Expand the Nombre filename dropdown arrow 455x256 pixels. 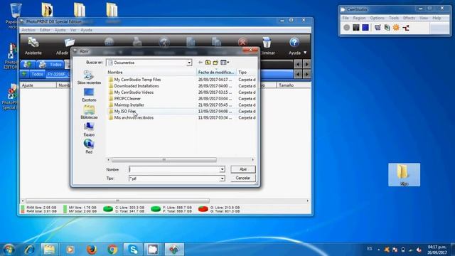point(222,169)
